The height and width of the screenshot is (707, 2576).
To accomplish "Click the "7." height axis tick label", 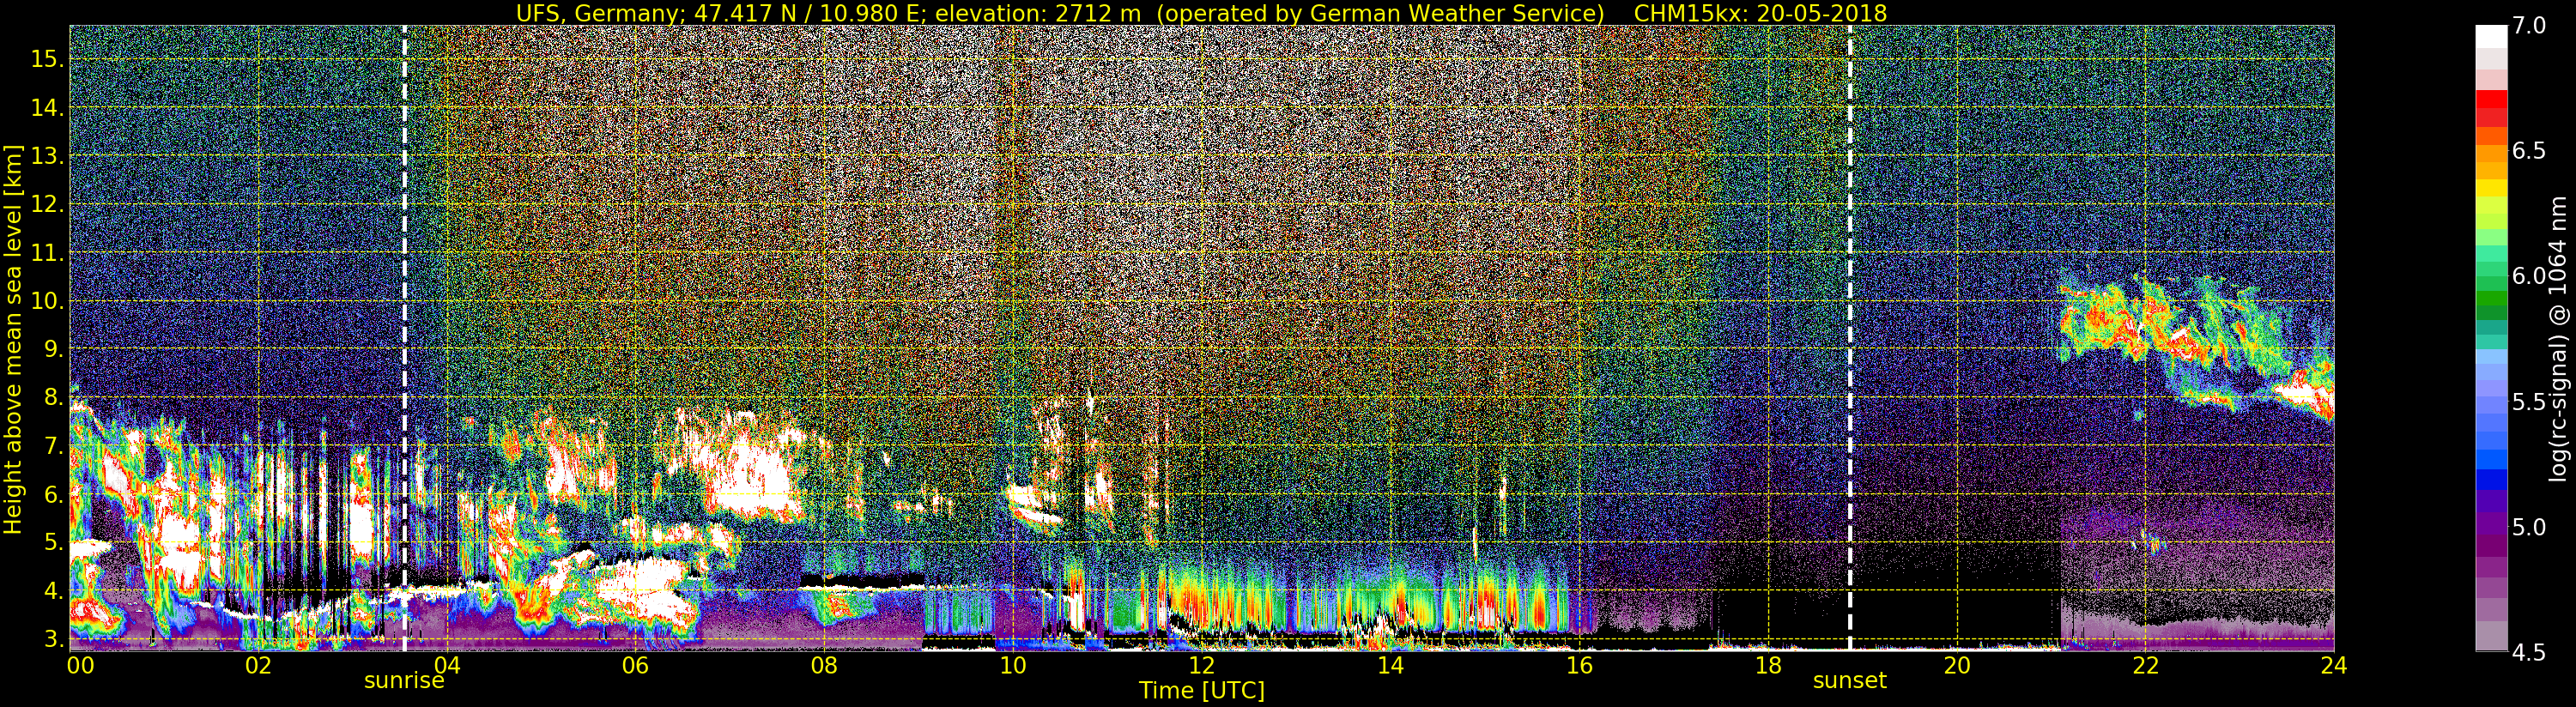I will point(53,446).
